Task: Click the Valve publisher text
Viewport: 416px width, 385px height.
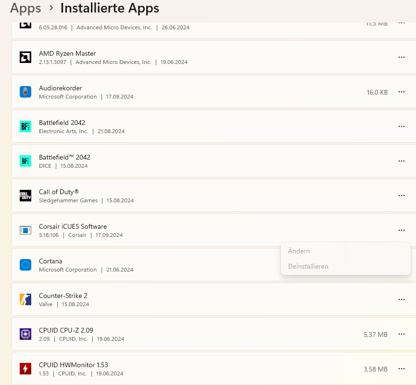Action: tap(46, 304)
